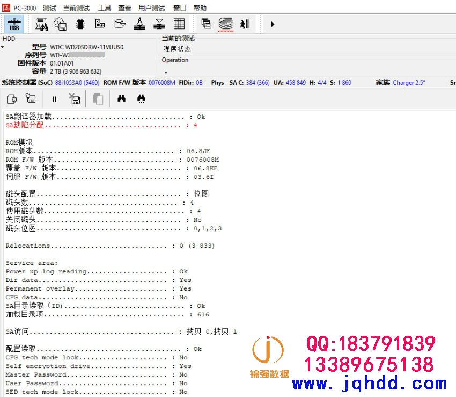This screenshot has height=397, width=456.
Task: Click the running man exit icon
Action: 245,24
